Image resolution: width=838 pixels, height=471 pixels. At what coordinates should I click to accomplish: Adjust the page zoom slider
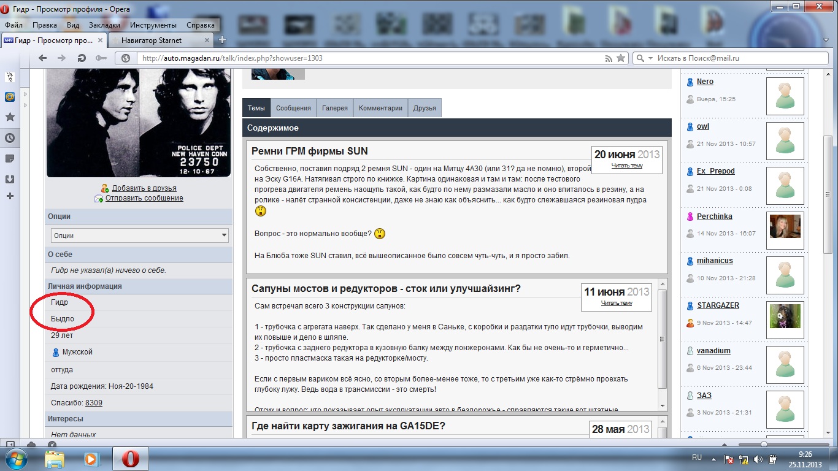(x=764, y=444)
